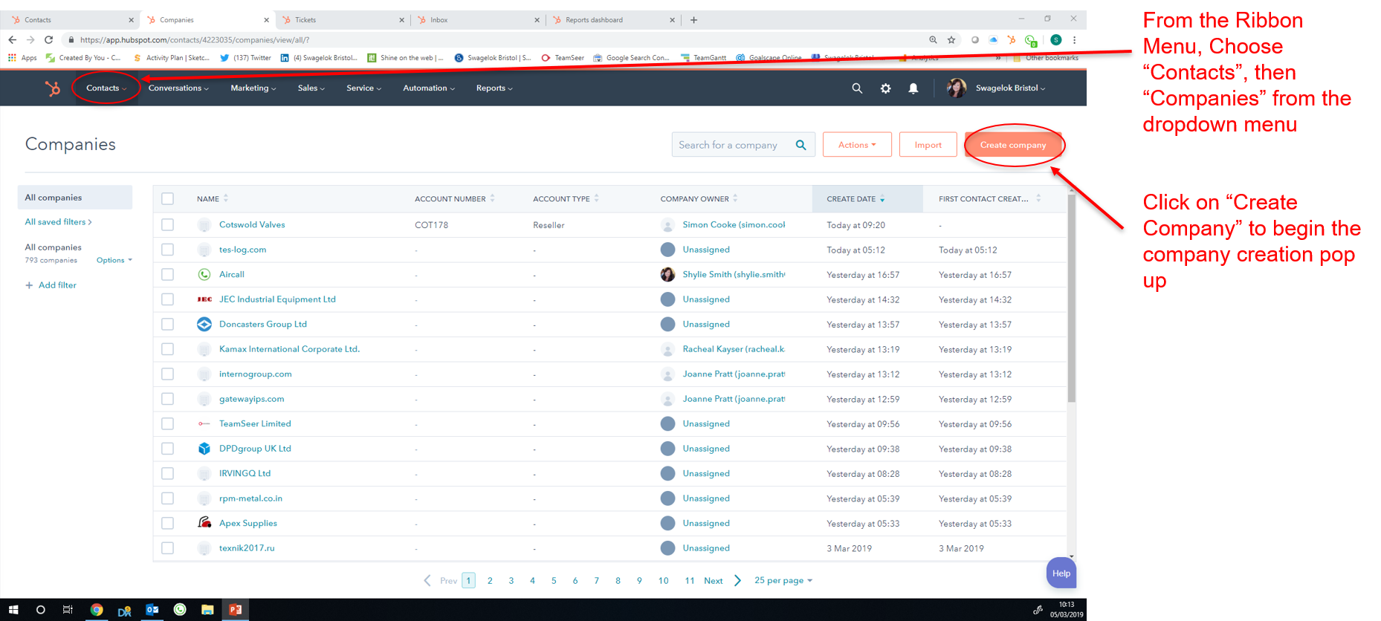Check the Apex Supplies row checkbox

click(x=168, y=523)
